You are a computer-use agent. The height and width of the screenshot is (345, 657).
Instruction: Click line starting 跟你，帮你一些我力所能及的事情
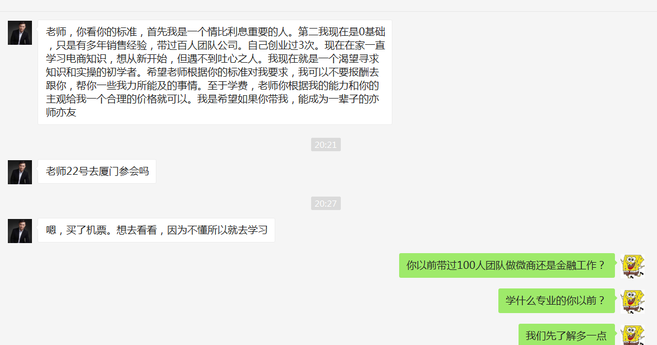tap(212, 86)
